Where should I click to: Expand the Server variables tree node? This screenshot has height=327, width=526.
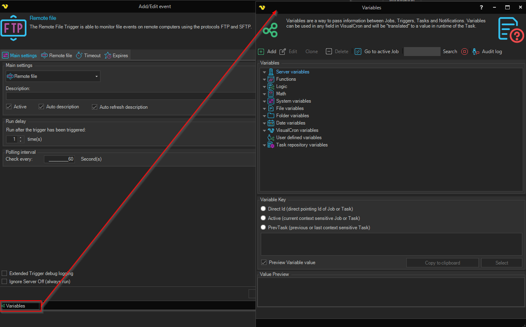[x=264, y=72]
